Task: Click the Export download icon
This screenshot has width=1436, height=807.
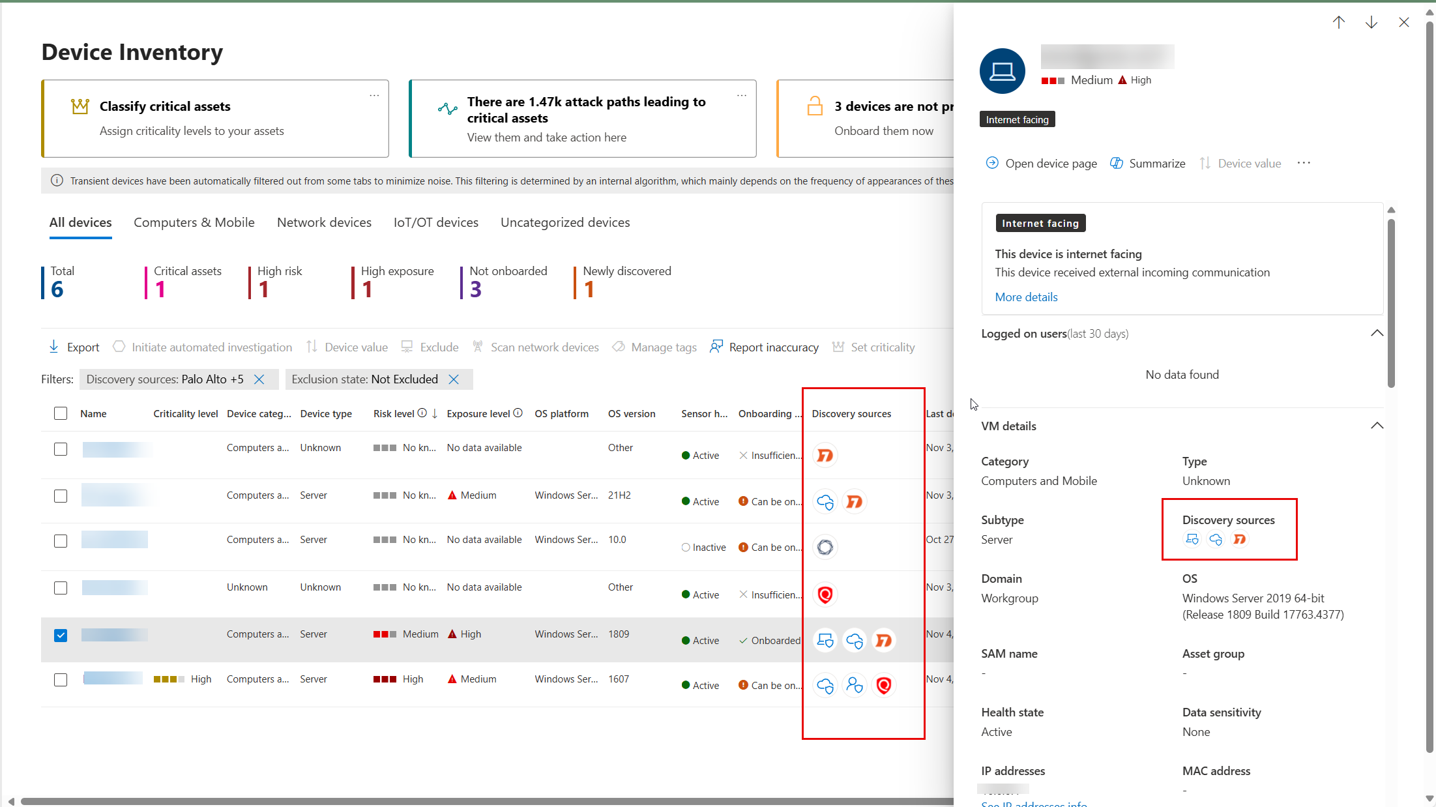Action: 53,347
